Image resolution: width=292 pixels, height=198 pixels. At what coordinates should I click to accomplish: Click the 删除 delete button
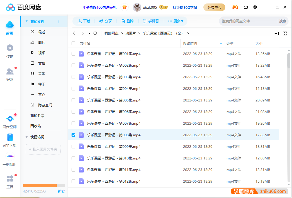point(127,21)
